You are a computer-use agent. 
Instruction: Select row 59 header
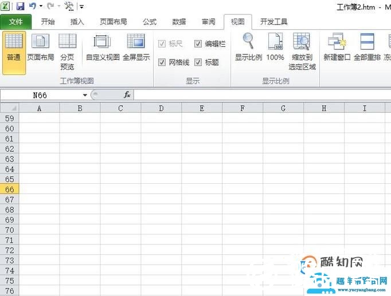coord(10,119)
